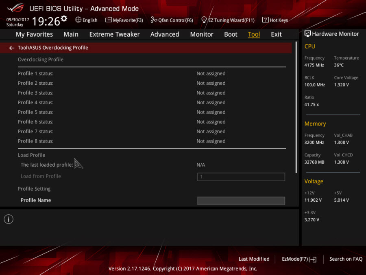This screenshot has height=275, width=366.
Task: Open the Exit tab
Action: tap(276, 34)
